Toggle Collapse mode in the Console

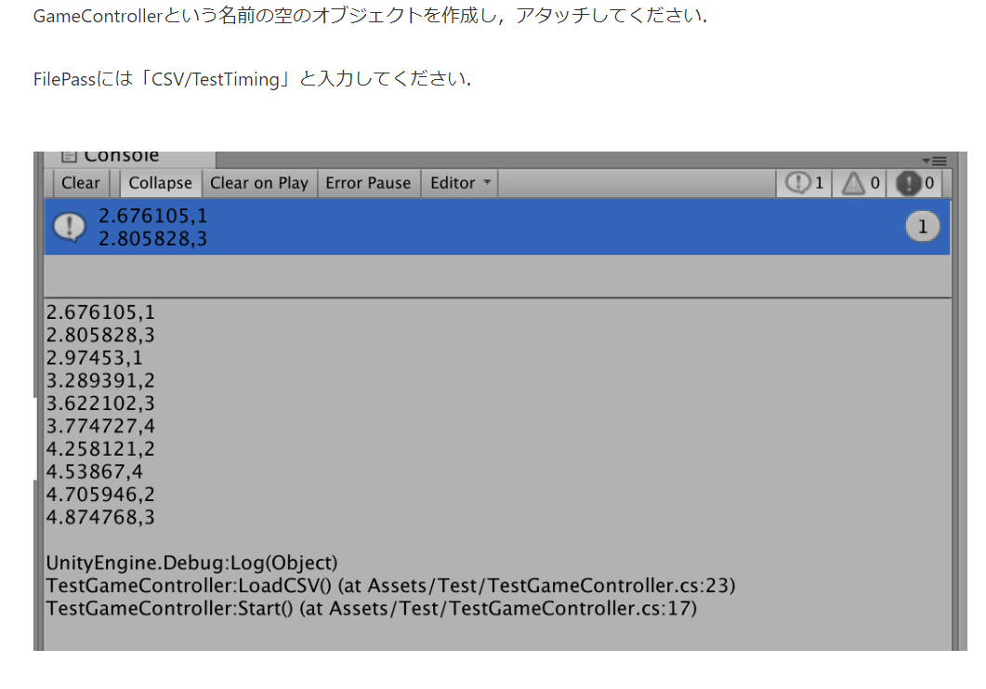coord(159,182)
